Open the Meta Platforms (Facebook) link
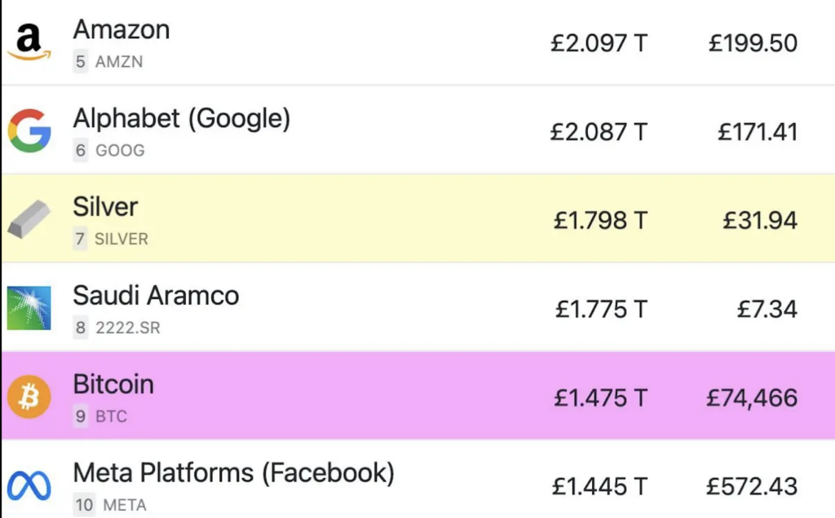This screenshot has height=518, width=835. [234, 473]
